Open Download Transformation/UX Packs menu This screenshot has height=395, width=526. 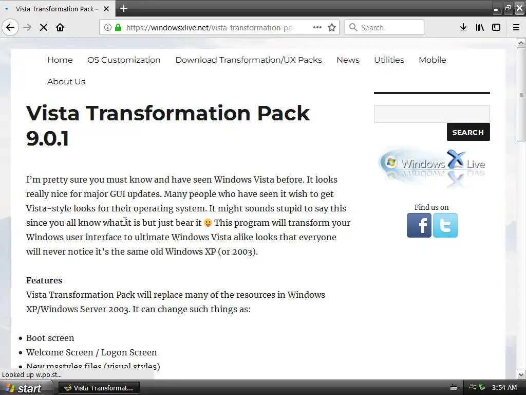(x=249, y=60)
